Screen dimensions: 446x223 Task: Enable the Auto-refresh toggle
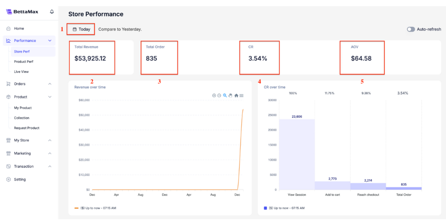(411, 29)
